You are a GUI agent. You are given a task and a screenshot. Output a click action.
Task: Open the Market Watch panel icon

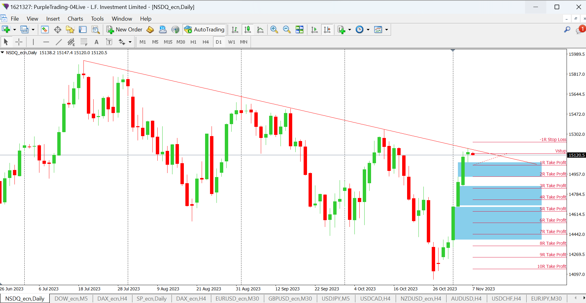click(45, 30)
